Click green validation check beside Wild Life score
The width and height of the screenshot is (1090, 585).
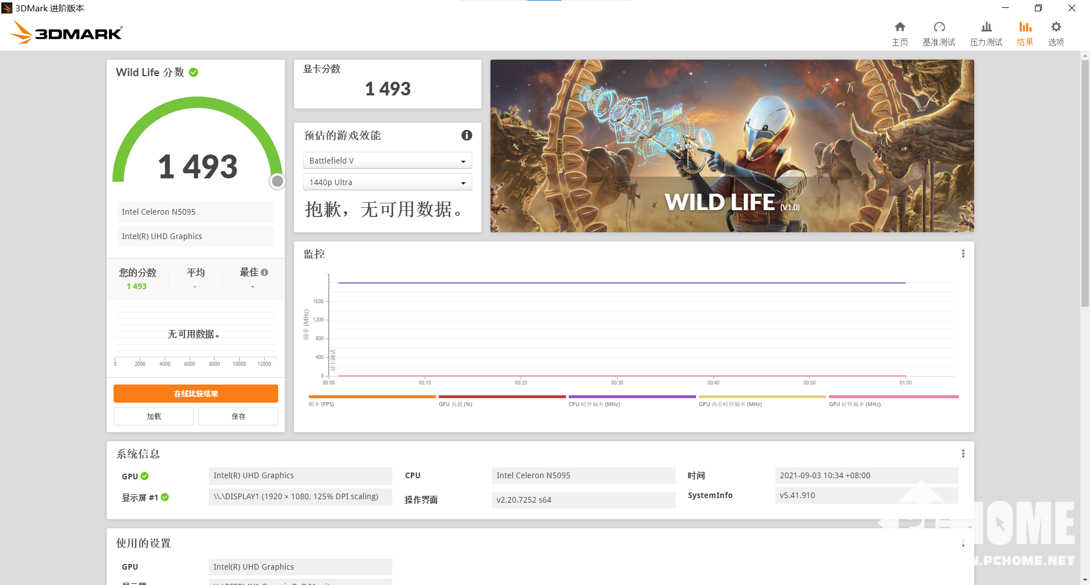(194, 72)
